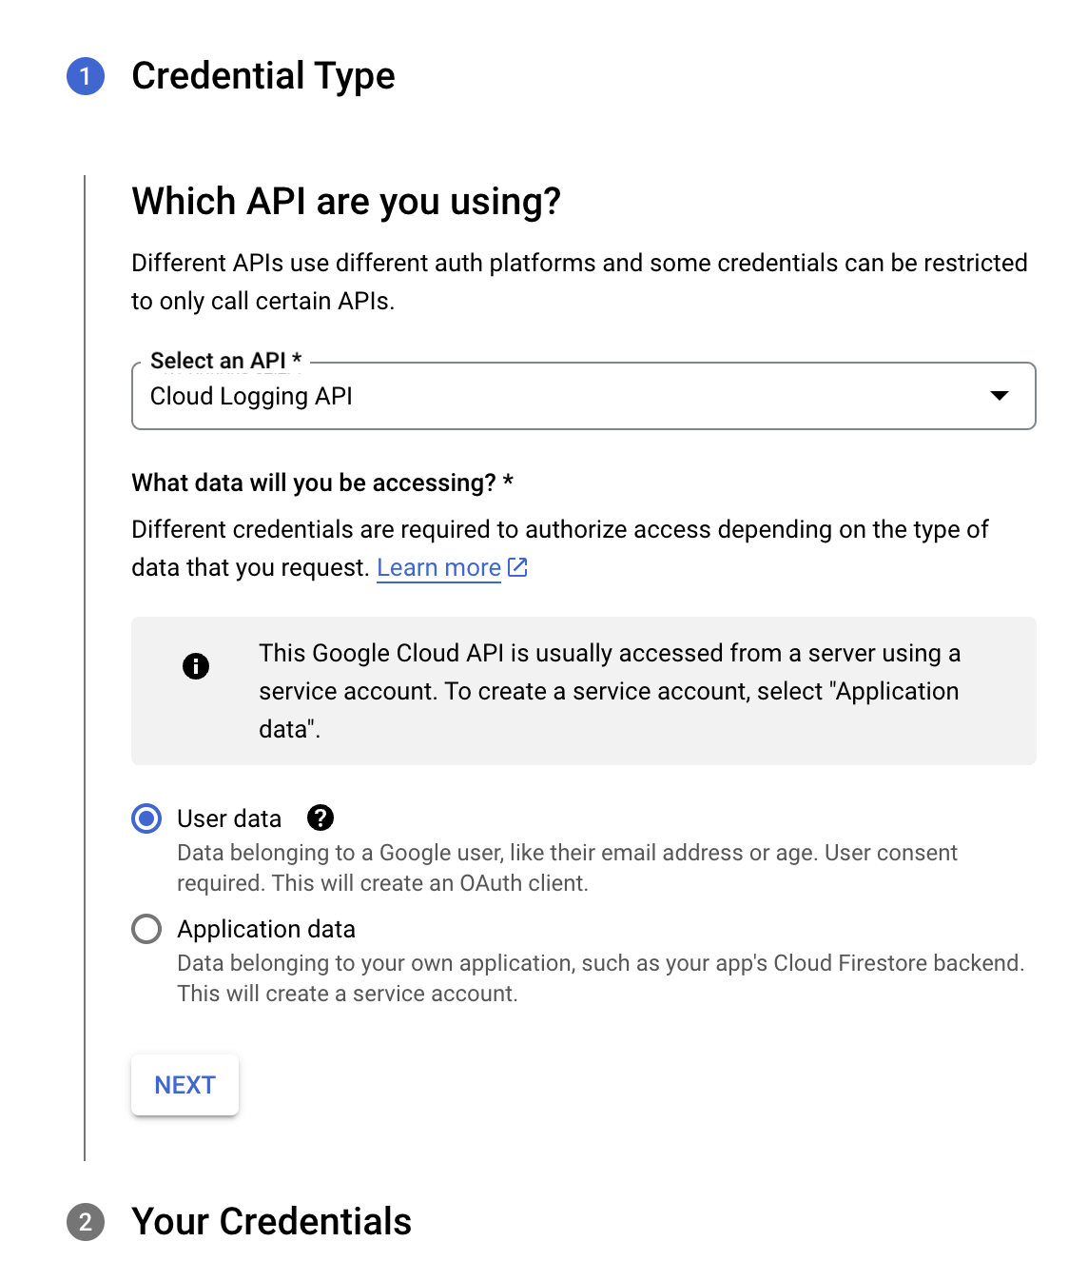
Task: Click the help question mark beside User data
Action: coord(321,818)
